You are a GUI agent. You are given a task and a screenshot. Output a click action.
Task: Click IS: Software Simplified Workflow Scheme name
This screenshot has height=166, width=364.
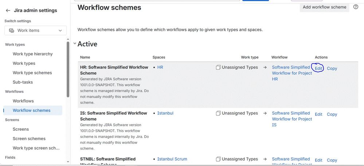point(114,116)
